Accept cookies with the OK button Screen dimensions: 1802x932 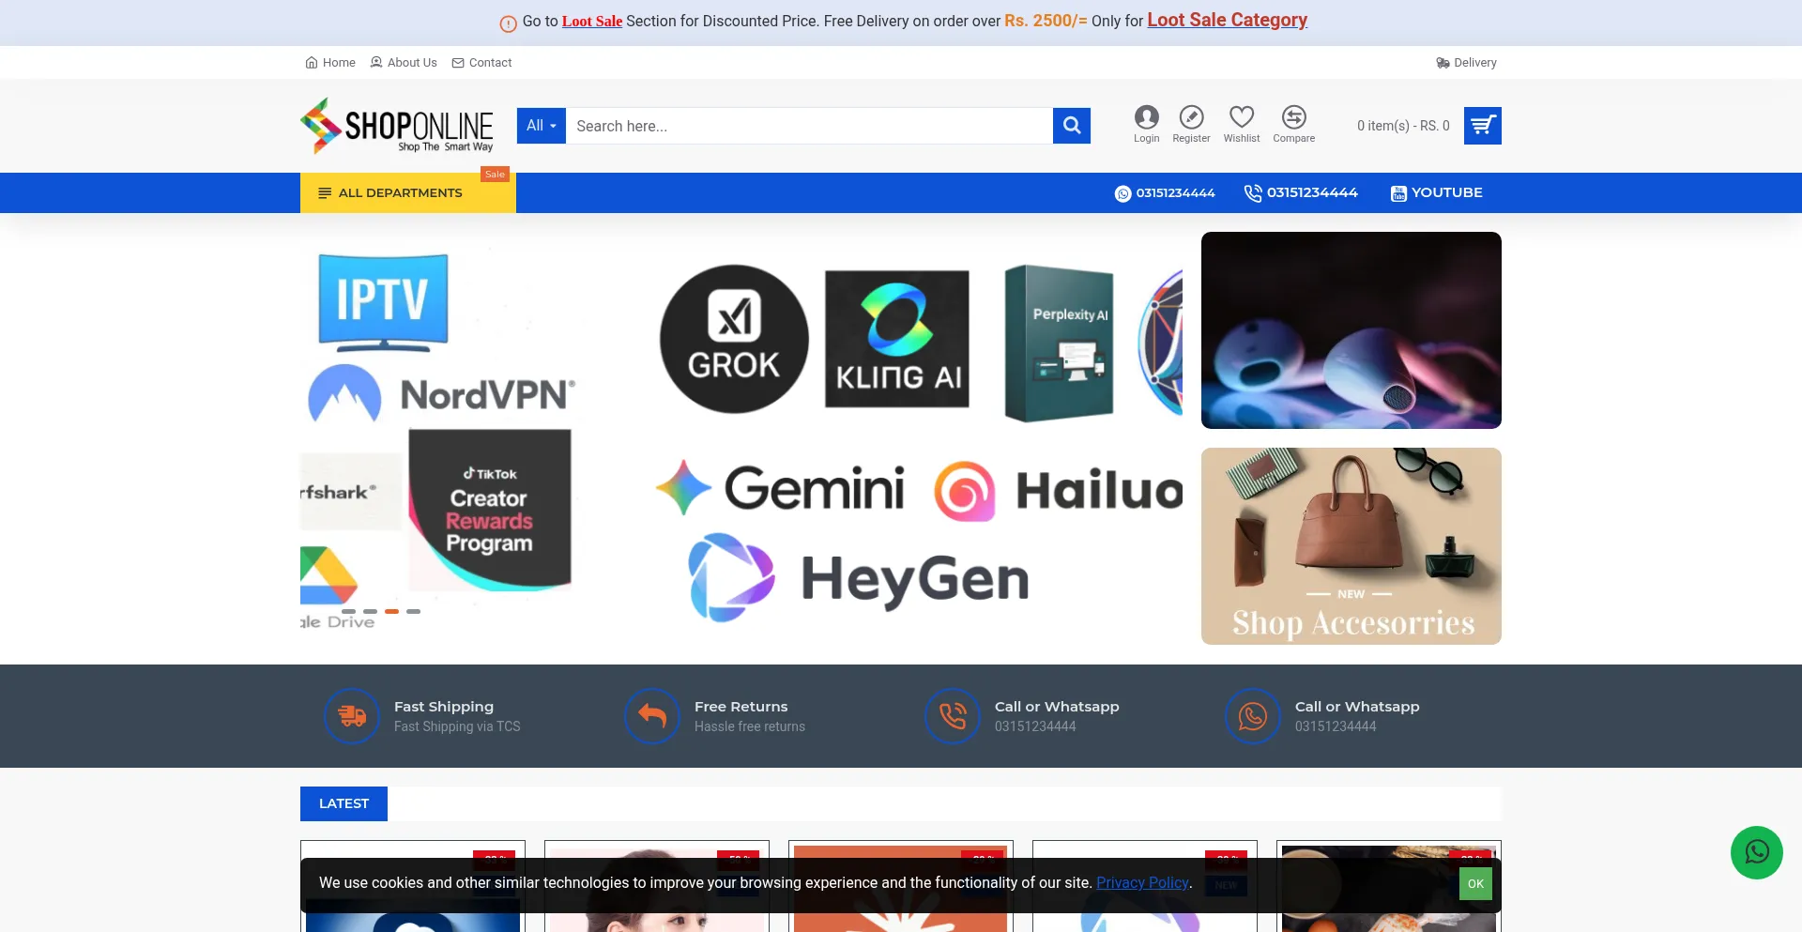(1475, 884)
